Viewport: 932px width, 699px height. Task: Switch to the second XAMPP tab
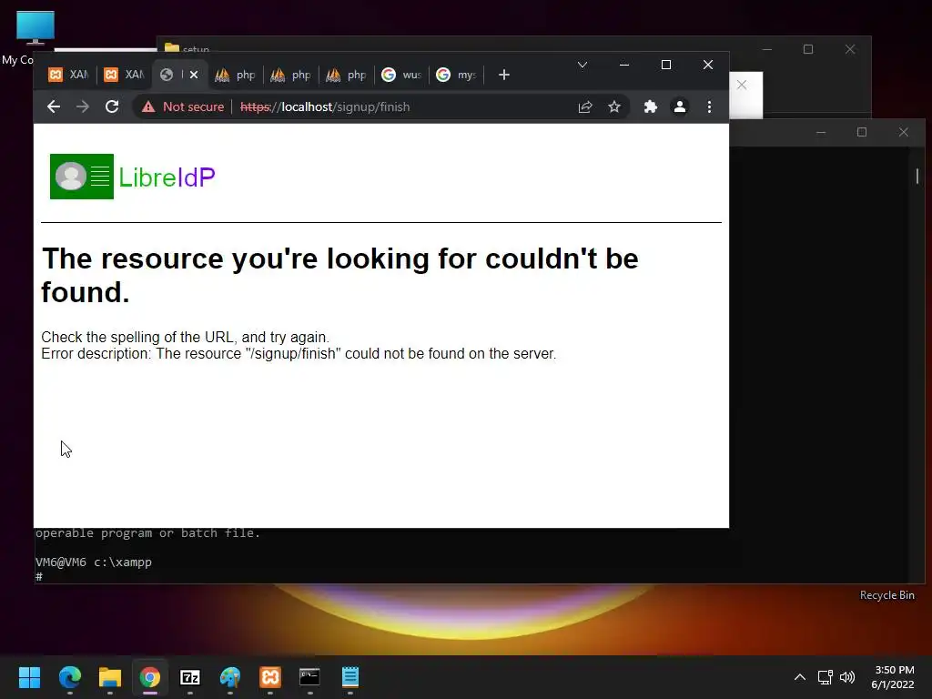(x=124, y=75)
